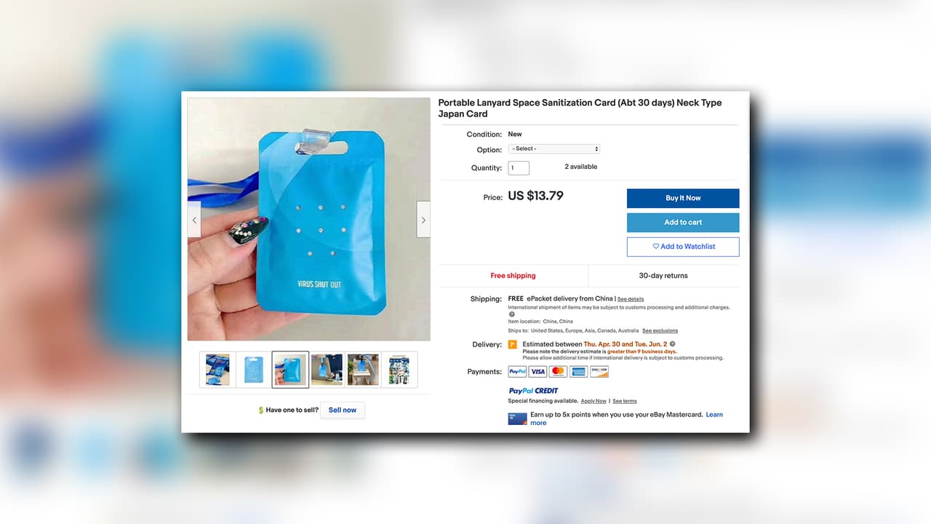Select the American Express payment icon
This screenshot has width=931, height=524.
[578, 371]
